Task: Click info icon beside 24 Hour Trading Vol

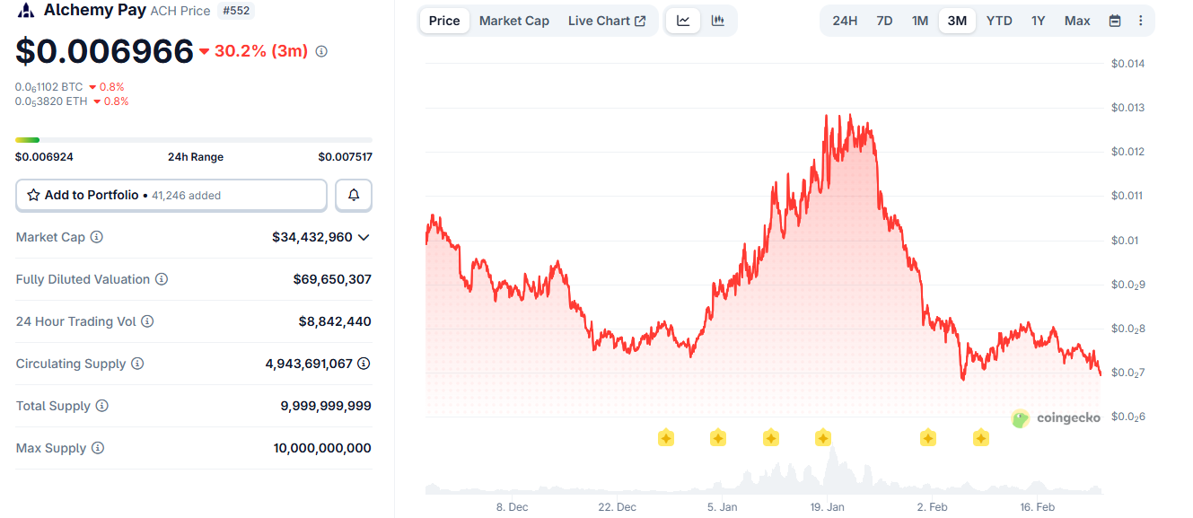Action: coord(147,321)
